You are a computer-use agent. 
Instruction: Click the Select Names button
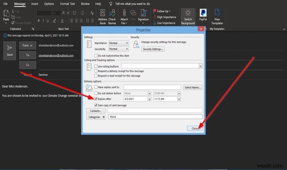click(193, 87)
